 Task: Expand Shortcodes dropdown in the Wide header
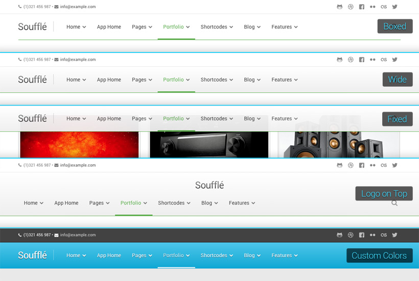tap(217, 80)
